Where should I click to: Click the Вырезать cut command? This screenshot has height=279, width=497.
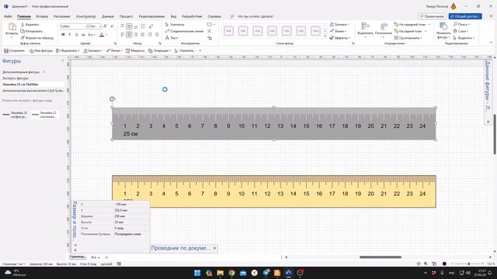point(30,24)
